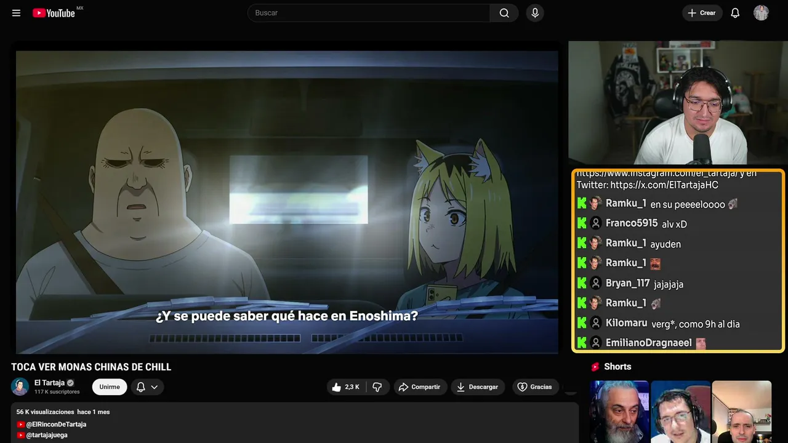This screenshot has width=788, height=443.
Task: Open the Short with the man wearing headphones
Action: pos(680,412)
